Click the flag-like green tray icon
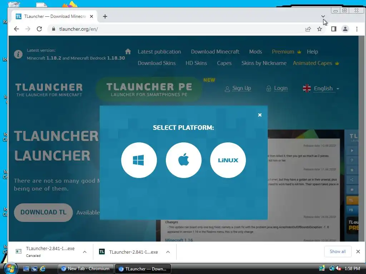 click(322, 268)
